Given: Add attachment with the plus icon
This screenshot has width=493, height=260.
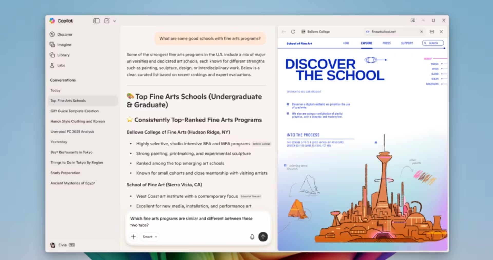Looking at the screenshot, I should tap(133, 237).
